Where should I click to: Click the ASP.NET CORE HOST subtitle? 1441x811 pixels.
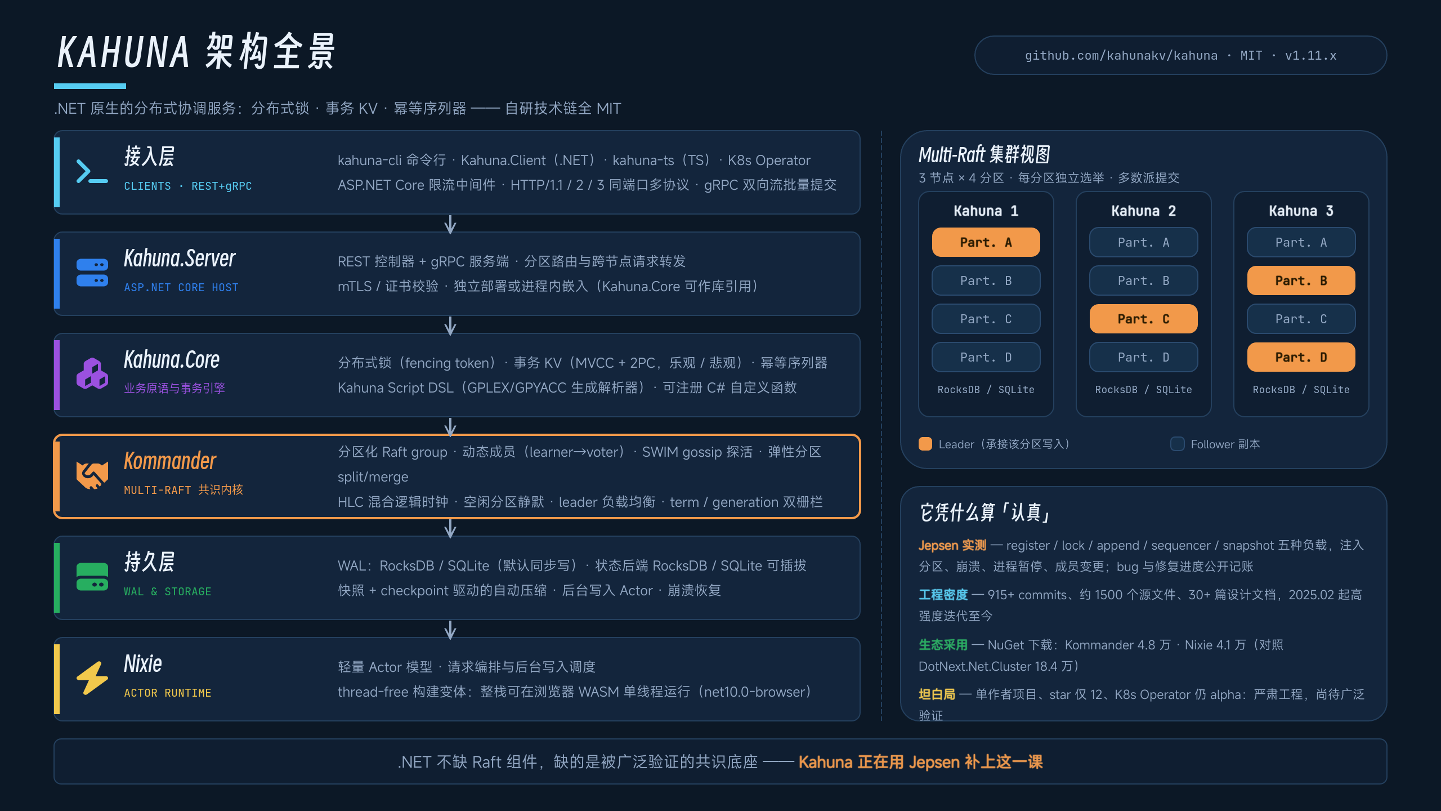(x=181, y=287)
